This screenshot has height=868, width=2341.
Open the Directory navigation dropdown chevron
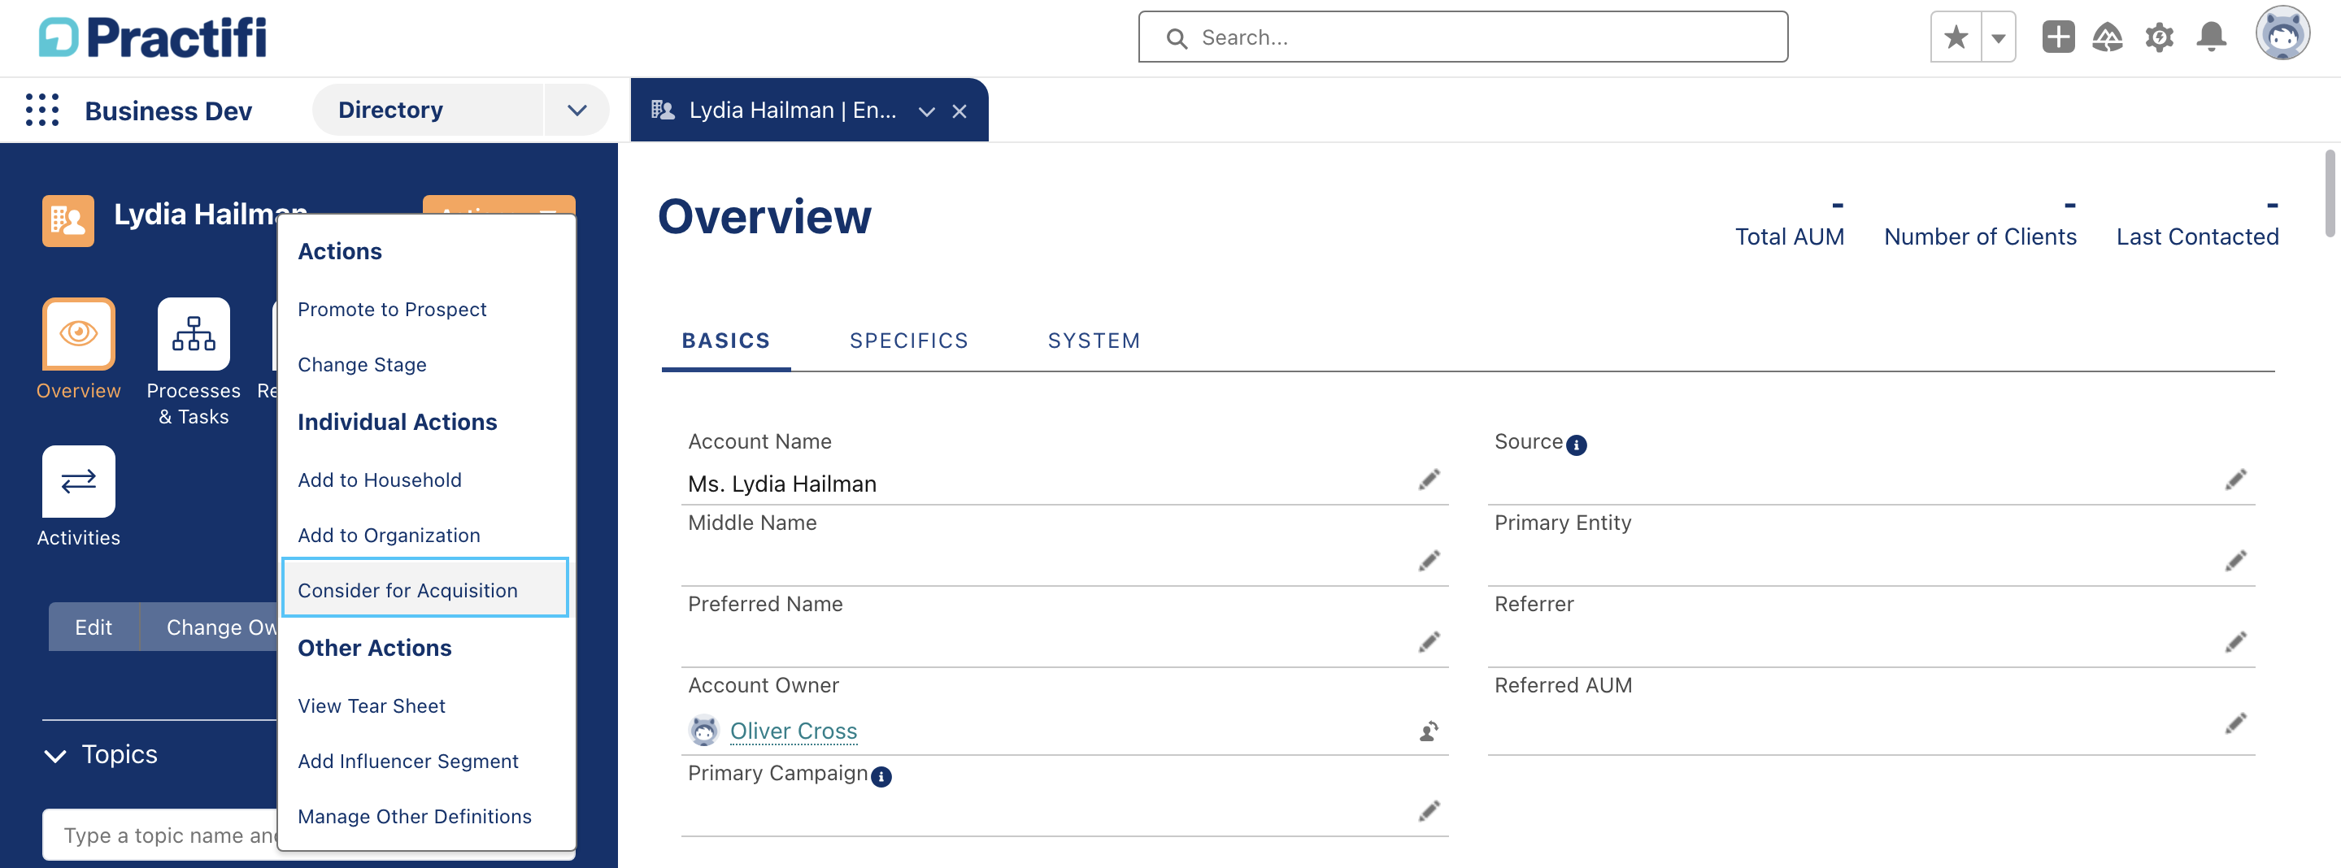pos(577,110)
